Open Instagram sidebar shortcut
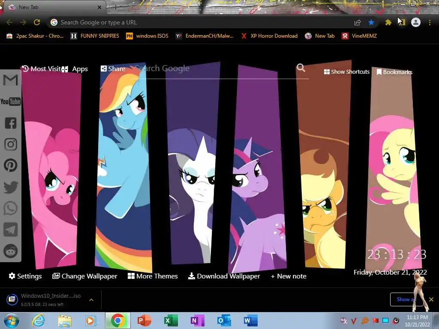Screen dimensions: 439x329 [x=11, y=144]
